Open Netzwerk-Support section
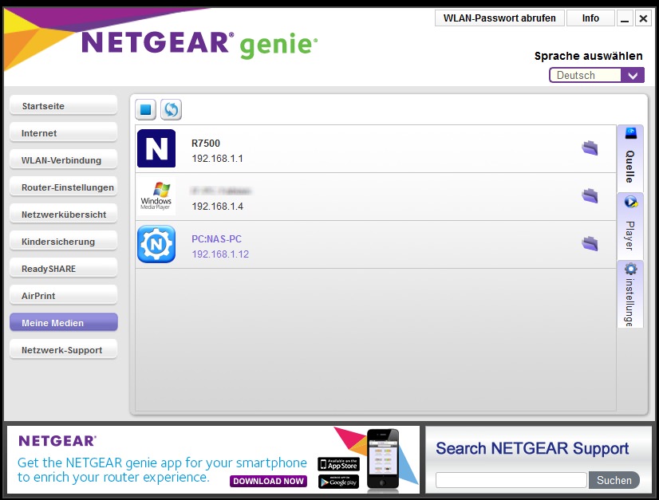Screen dimensions: 659x500 [64, 350]
